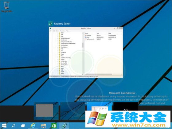Click Registry Editor title bar app icon
The height and width of the screenshot is (129, 172).
click(50, 28)
